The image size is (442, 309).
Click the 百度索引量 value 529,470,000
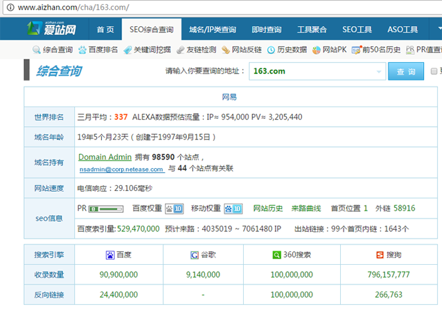click(x=139, y=229)
